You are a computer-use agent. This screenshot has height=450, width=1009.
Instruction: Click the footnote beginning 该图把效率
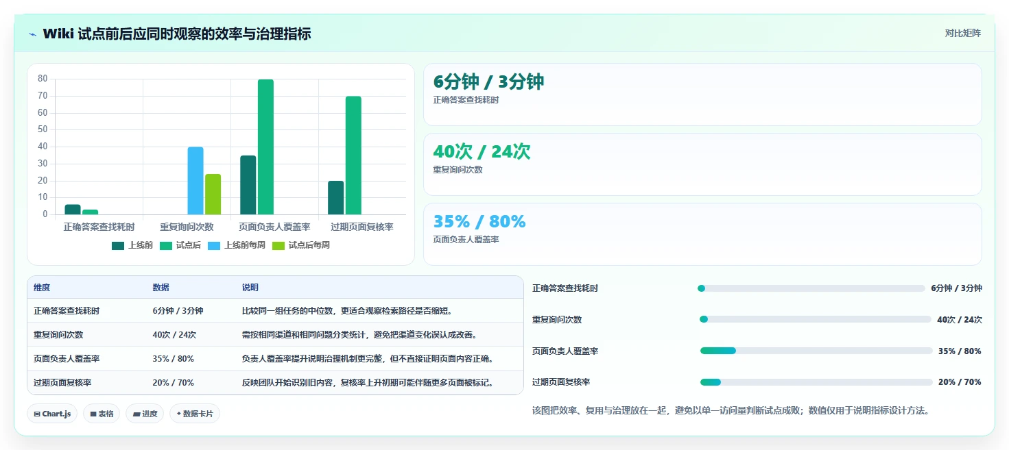[x=731, y=411]
